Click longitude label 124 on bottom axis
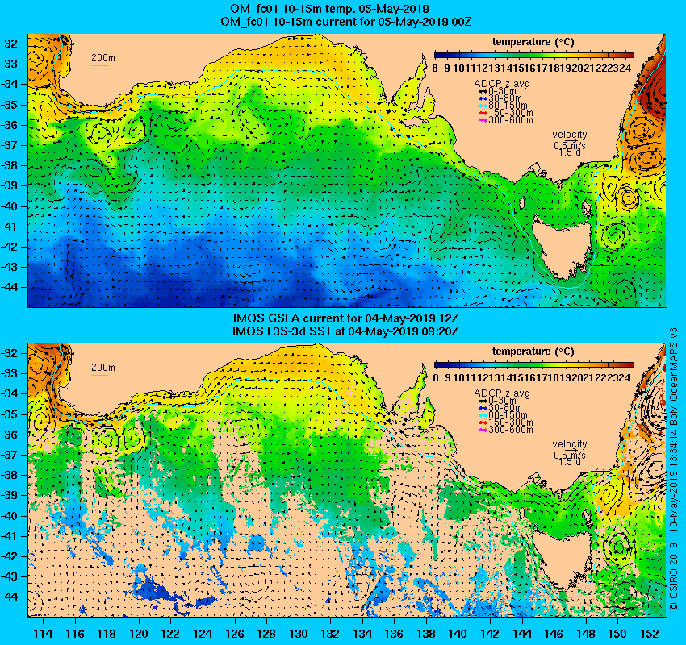The height and width of the screenshot is (645, 686). tap(203, 633)
